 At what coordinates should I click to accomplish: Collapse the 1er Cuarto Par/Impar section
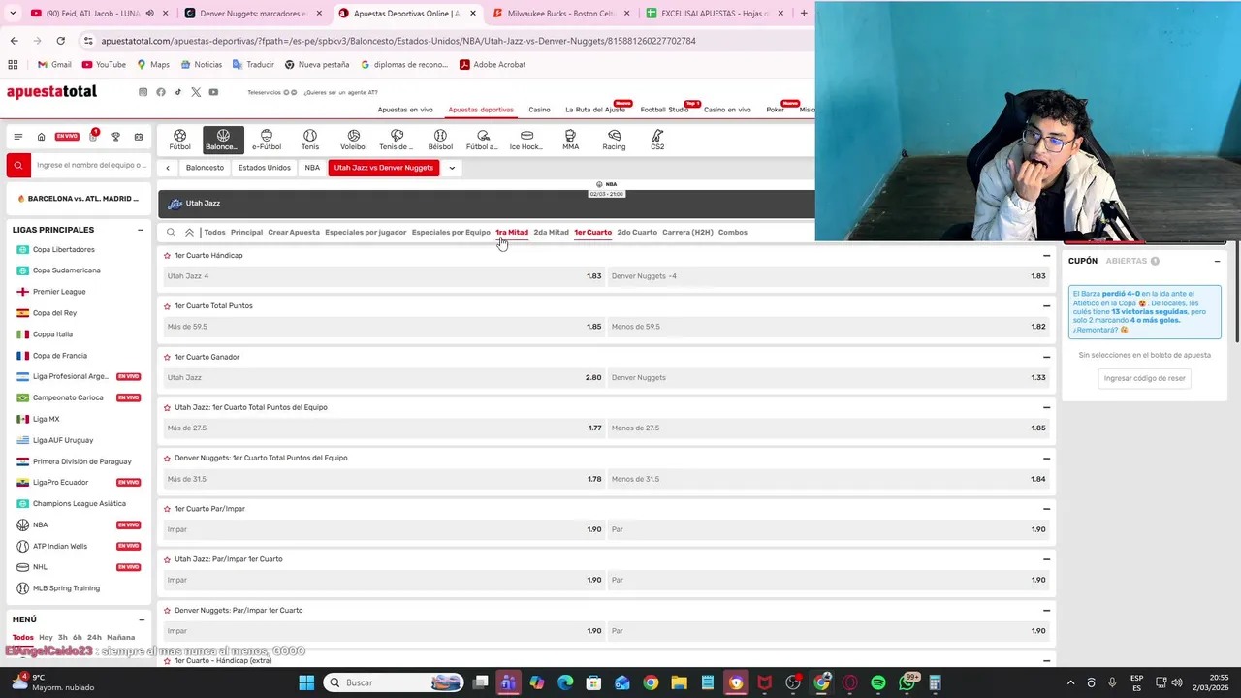point(1046,509)
